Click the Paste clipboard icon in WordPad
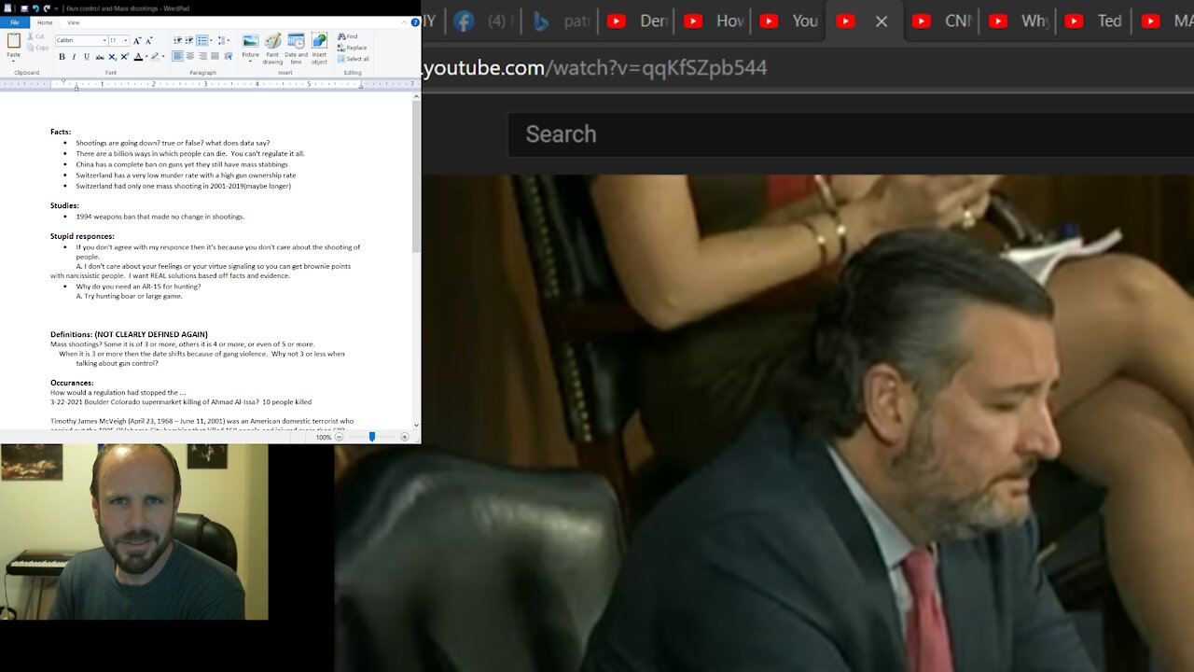The height and width of the screenshot is (672, 1194). [x=13, y=40]
